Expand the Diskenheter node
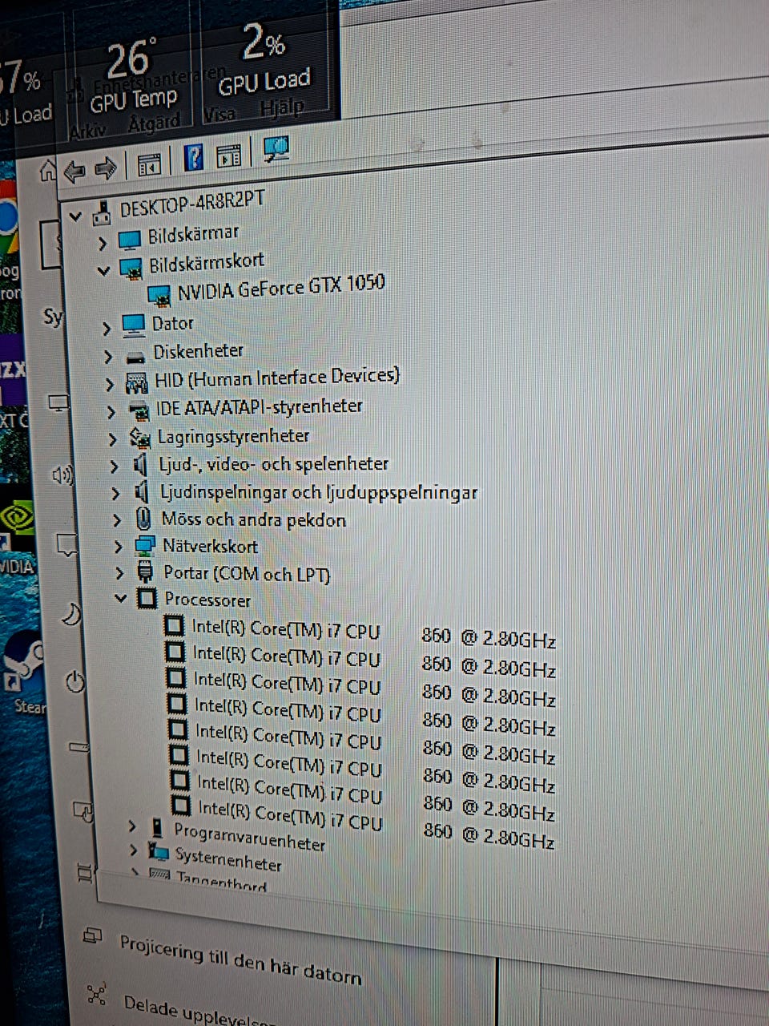The width and height of the screenshot is (769, 1026). (108, 357)
